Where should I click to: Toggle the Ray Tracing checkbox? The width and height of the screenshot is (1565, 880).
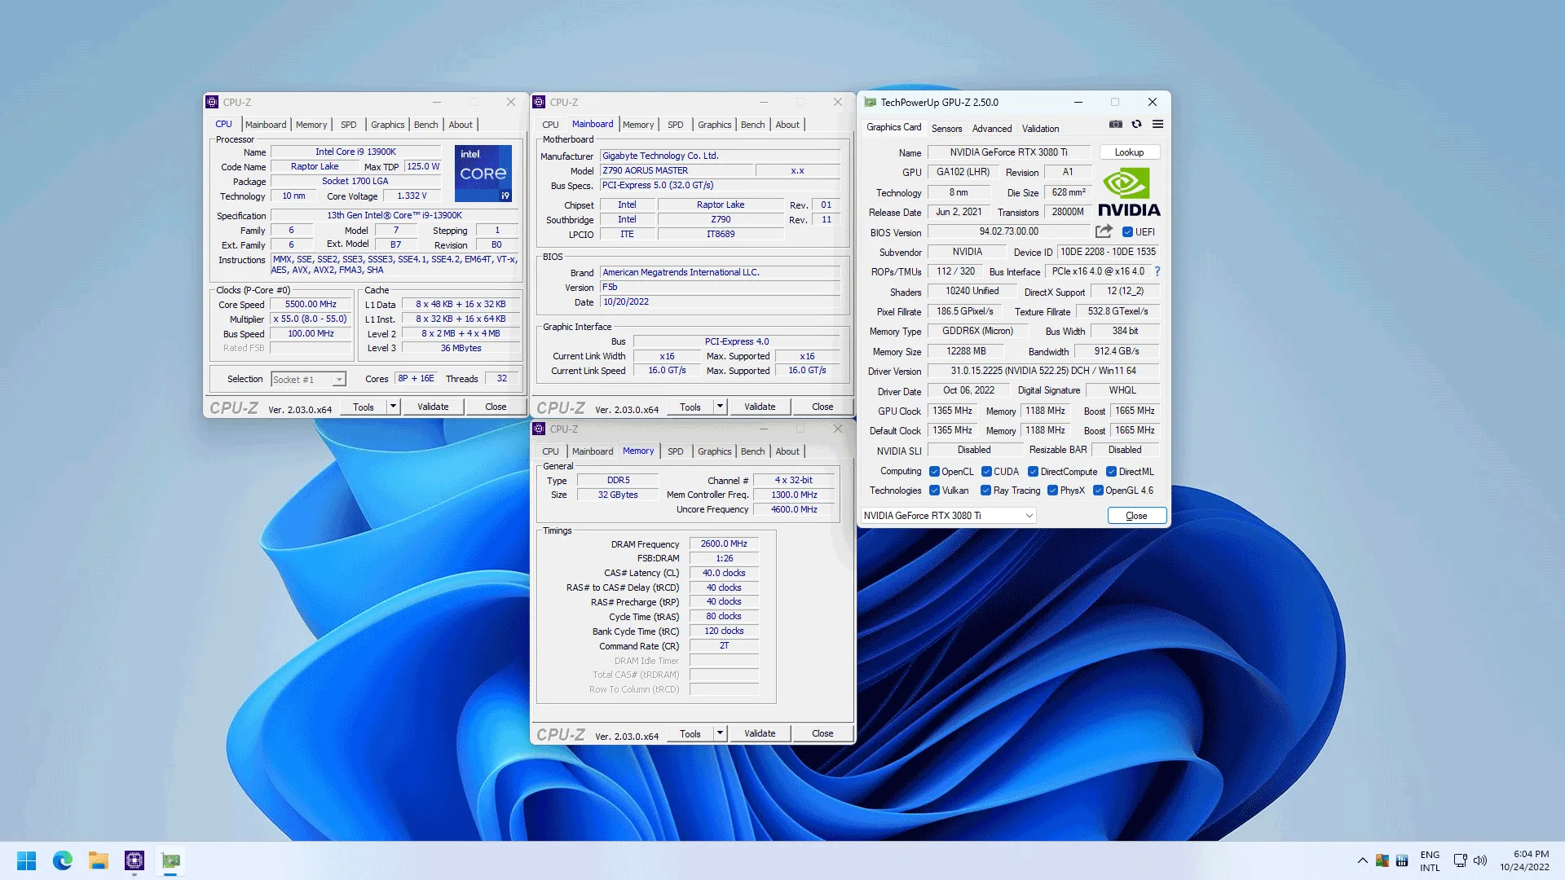point(985,491)
